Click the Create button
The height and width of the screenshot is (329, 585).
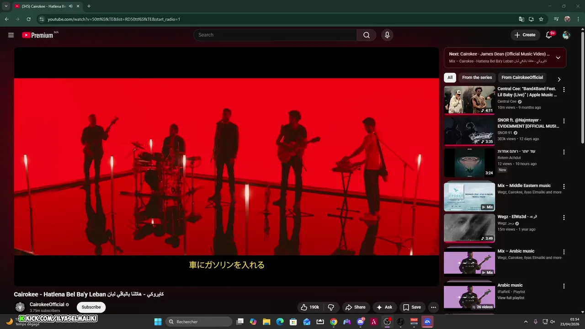coord(525,35)
